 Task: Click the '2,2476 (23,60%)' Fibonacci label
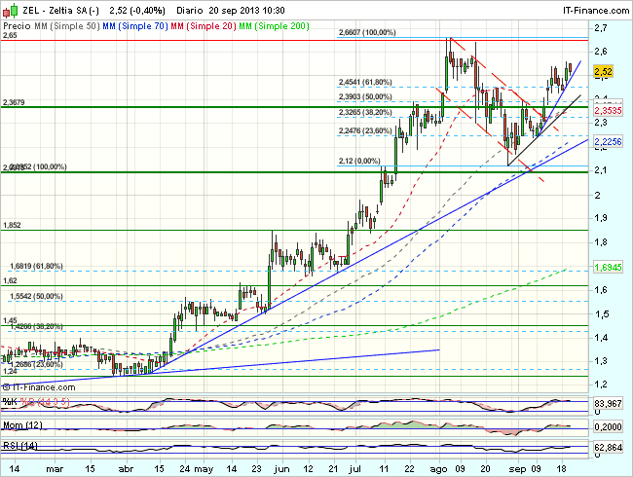[365, 130]
